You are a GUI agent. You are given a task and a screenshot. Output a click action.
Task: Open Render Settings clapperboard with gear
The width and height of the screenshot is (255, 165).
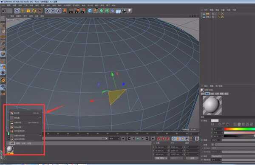click(x=83, y=11)
